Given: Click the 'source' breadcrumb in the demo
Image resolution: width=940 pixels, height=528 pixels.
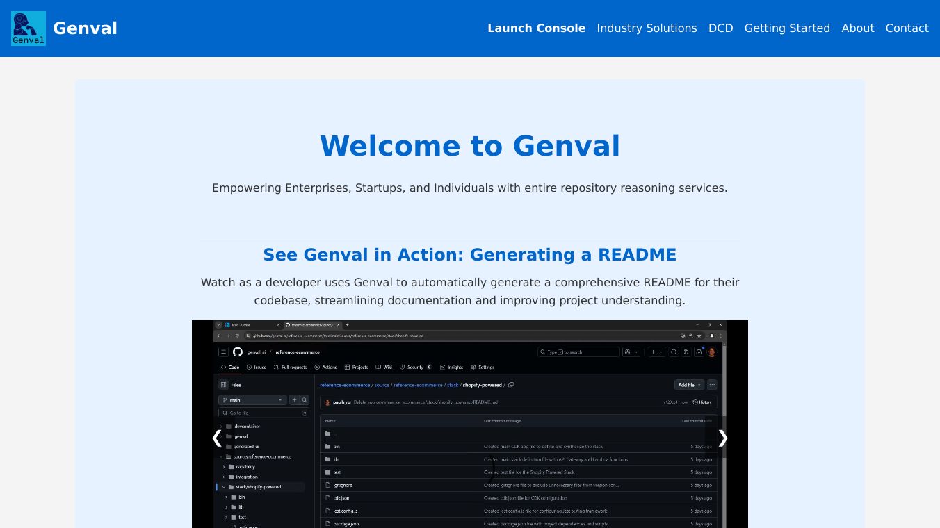Looking at the screenshot, I should (x=382, y=385).
